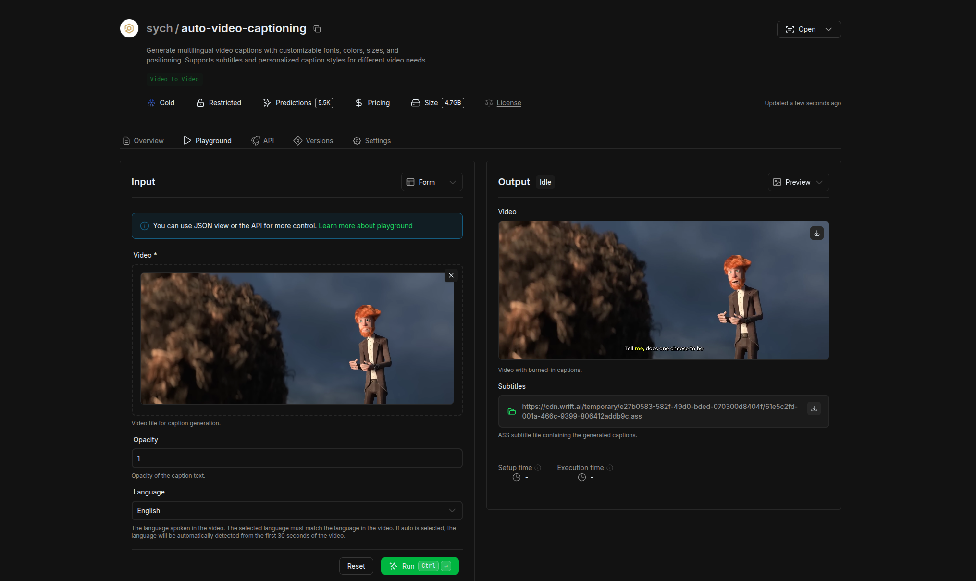Click the sych avatar logo

click(x=129, y=28)
